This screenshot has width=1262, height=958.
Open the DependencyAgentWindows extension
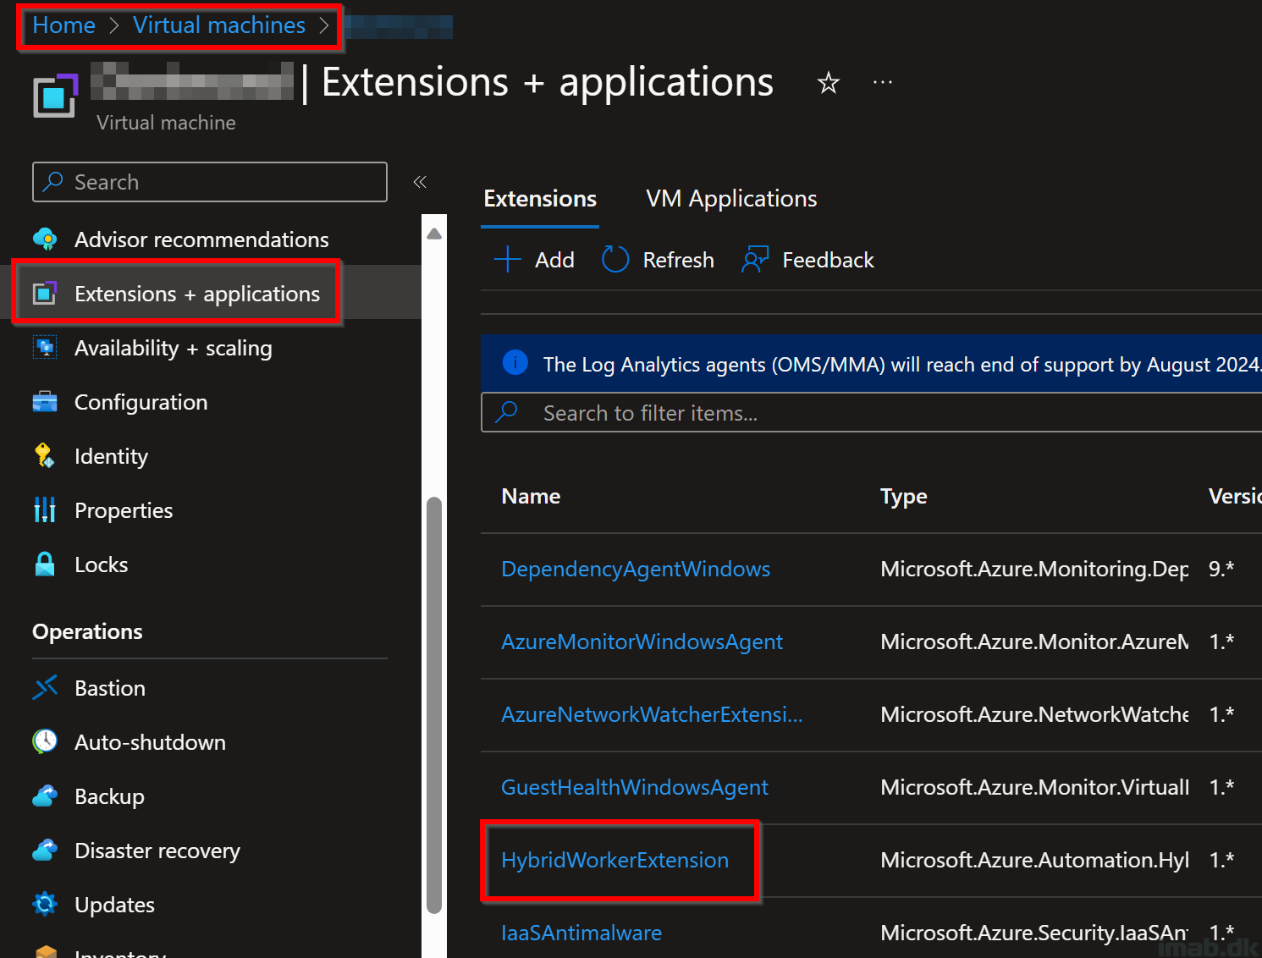coord(636,569)
